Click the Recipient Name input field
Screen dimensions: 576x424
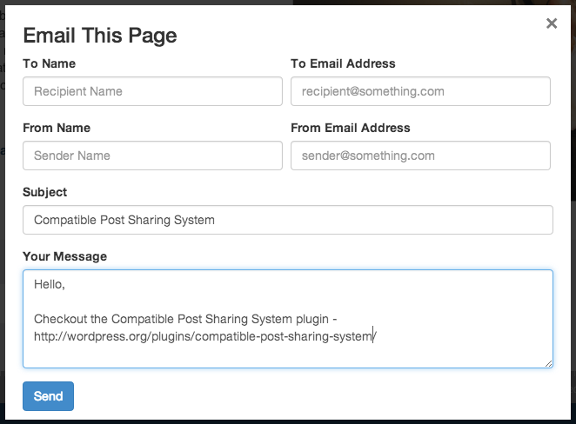click(152, 91)
